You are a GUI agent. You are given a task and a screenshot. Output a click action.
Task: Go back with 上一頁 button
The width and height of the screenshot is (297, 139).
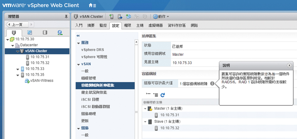[x=17, y=25]
